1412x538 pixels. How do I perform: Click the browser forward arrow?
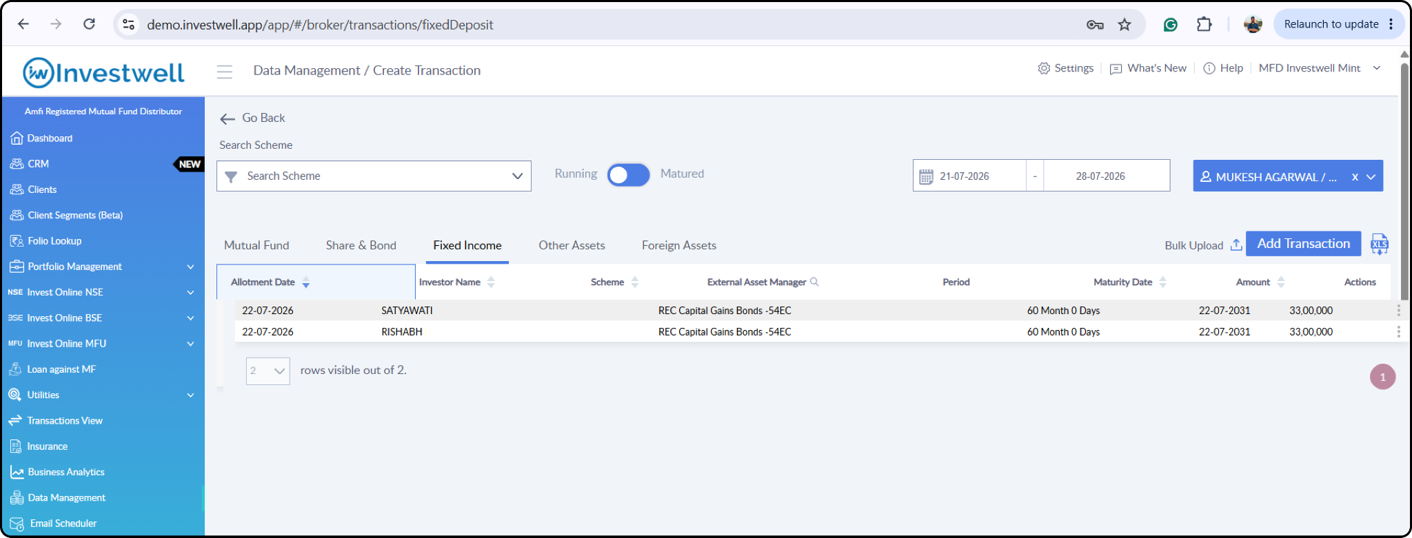pos(57,24)
